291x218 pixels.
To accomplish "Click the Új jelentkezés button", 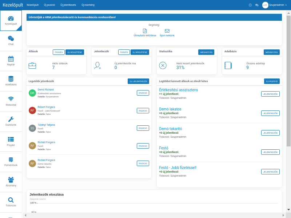I will tap(138, 81).
